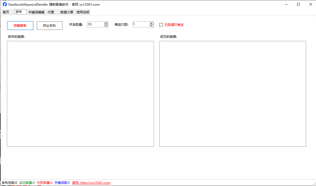The height and width of the screenshot is (186, 316).
Task: Show the 使用说明 tab
Action: [x=83, y=12]
